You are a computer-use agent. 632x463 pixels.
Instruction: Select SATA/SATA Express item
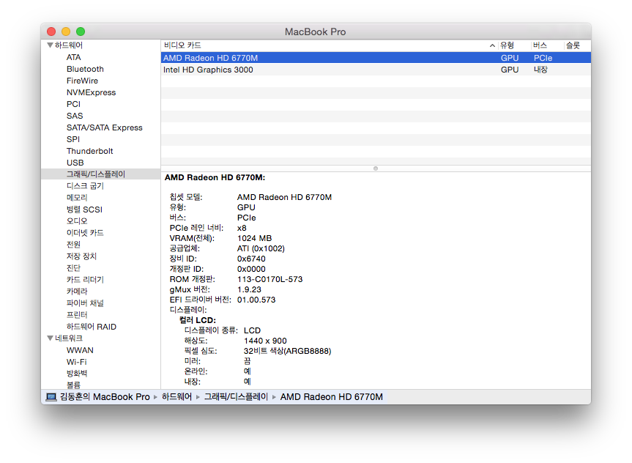click(104, 127)
